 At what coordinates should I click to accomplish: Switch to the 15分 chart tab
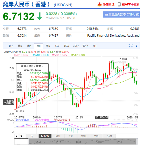pos(67,46)
